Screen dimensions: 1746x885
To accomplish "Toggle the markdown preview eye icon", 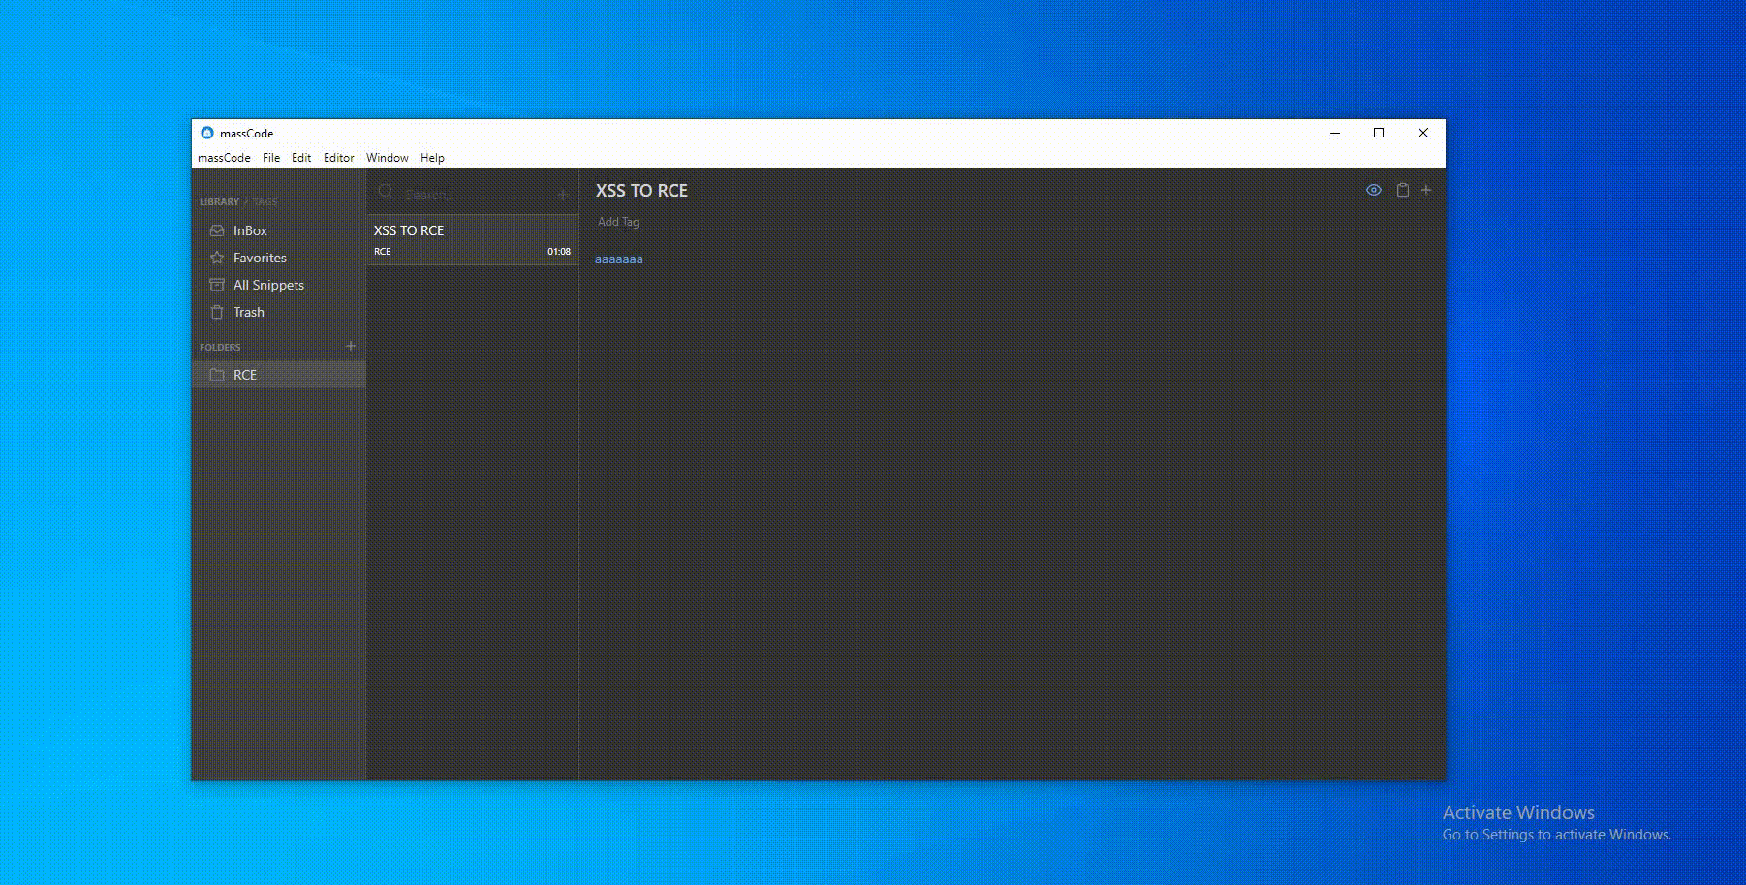I will 1373,190.
